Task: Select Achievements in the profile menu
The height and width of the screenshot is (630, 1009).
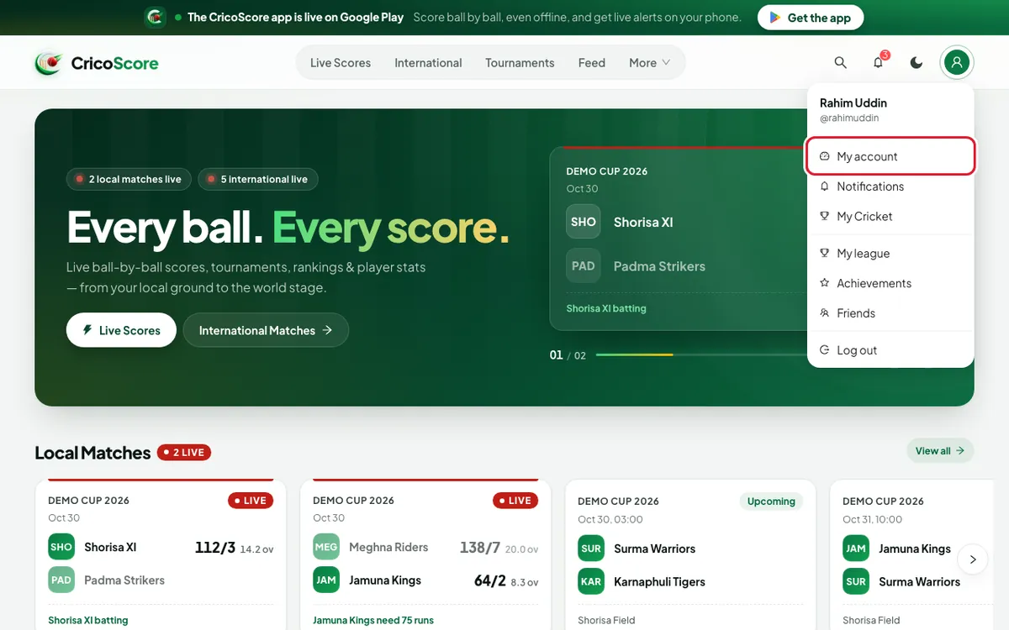Action: pos(890,283)
